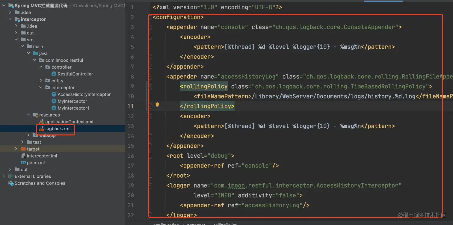This screenshot has height=225, width=453.
Task: Expand the top-level .idea folder
Action: coord(10,12)
